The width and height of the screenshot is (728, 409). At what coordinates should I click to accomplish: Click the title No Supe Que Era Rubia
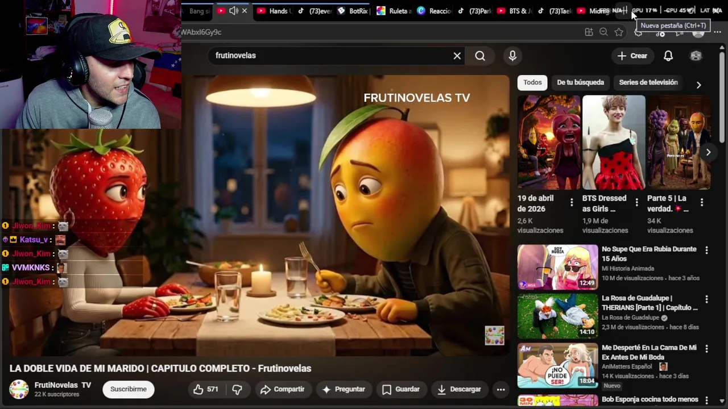coord(649,254)
